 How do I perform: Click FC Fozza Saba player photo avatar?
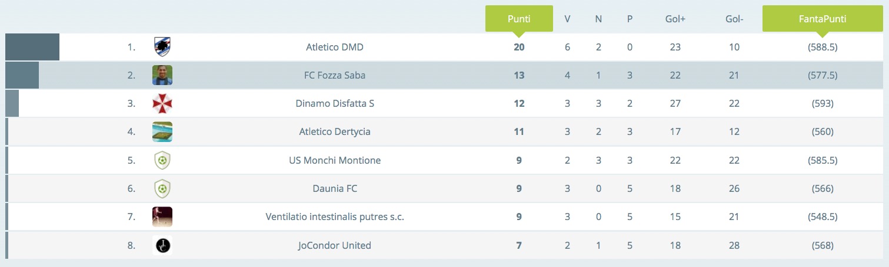coord(162,75)
